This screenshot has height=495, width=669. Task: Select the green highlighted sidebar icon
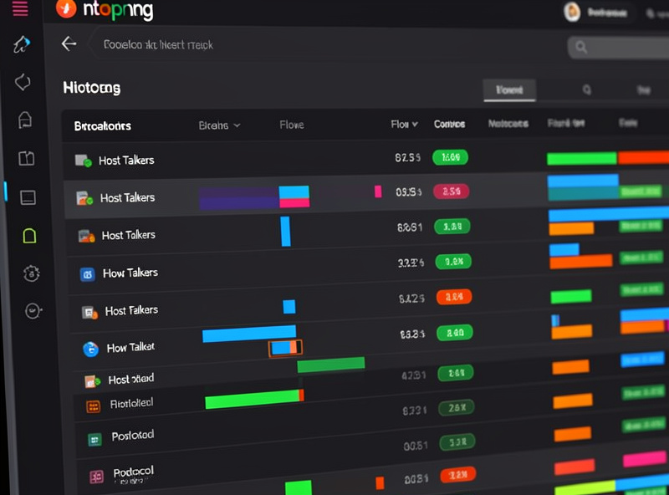pyautogui.click(x=29, y=236)
